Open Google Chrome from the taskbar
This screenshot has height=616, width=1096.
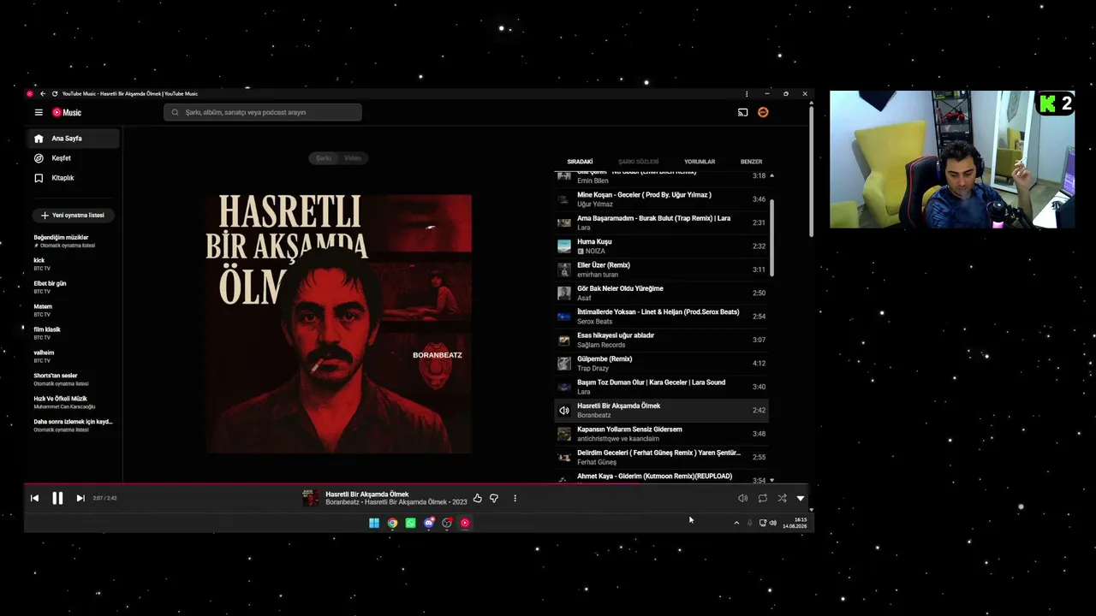click(392, 523)
